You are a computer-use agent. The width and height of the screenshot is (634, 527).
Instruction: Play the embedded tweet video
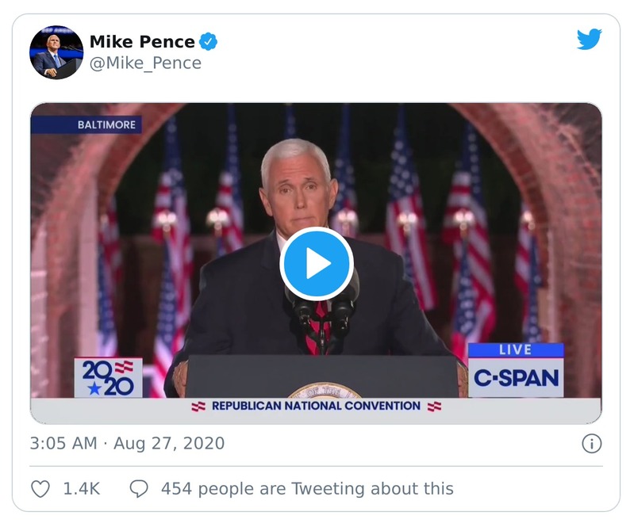[x=316, y=264]
